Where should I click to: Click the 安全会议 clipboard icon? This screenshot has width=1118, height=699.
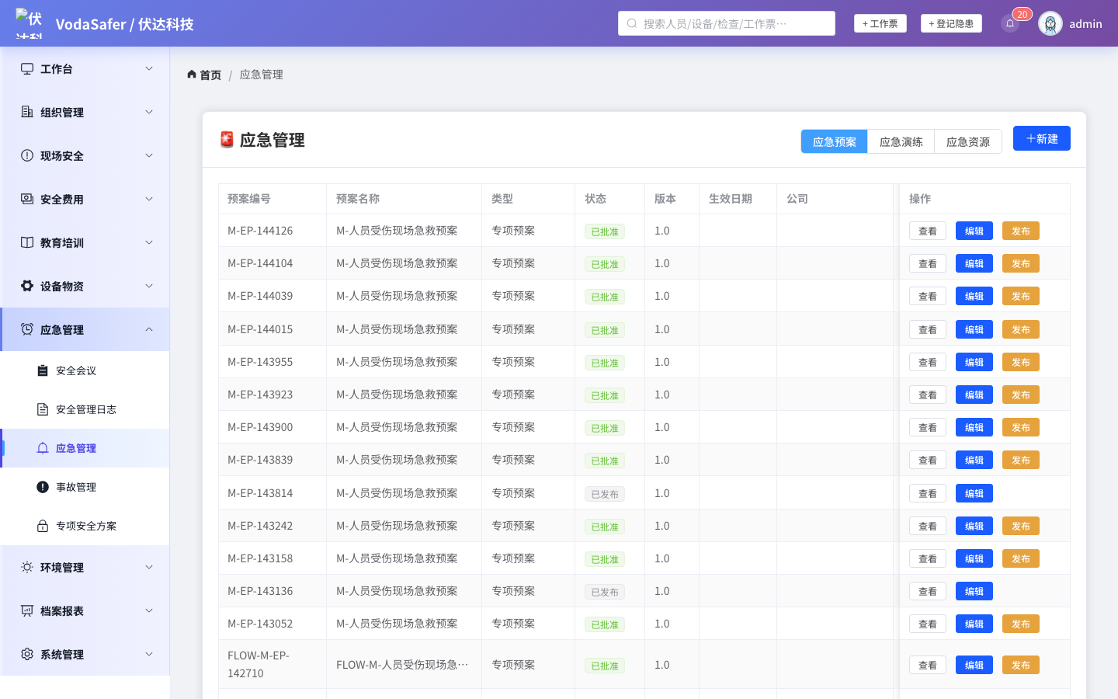pos(43,370)
